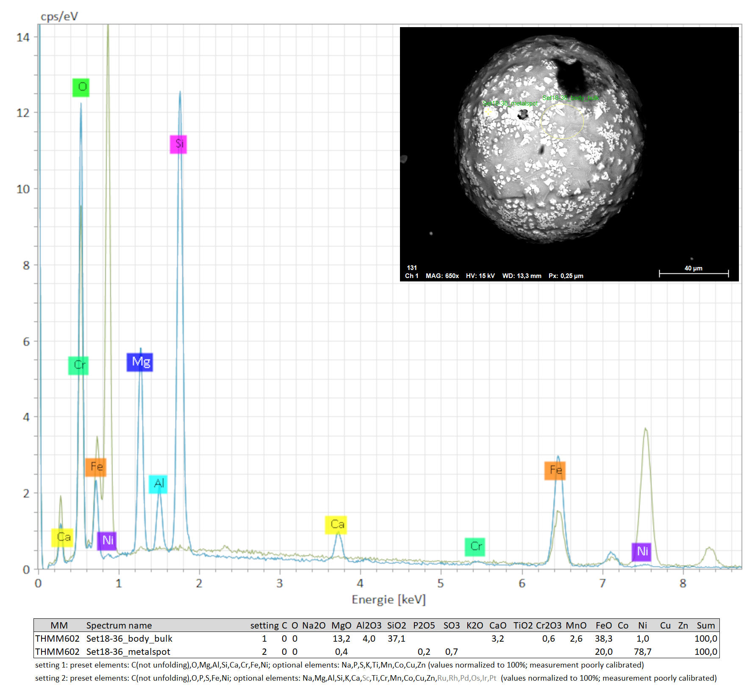755x690 pixels.
Task: Click the Set18-36_metalspot annotation in the image
Action: tap(510, 103)
